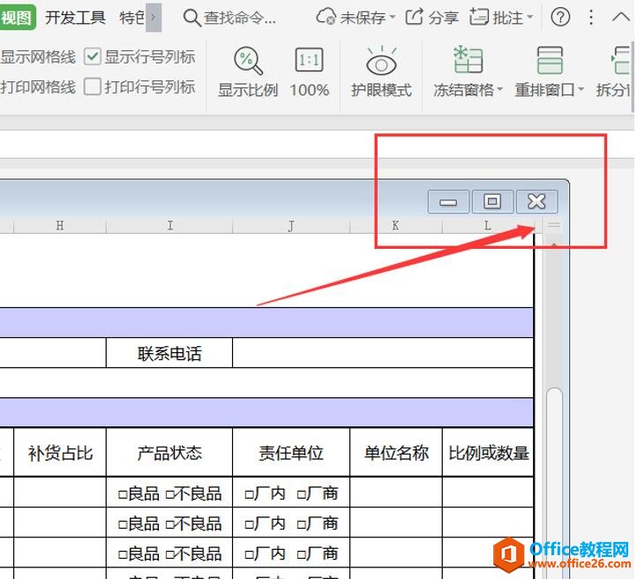The height and width of the screenshot is (579, 637).
Task: Expand the 冻结窗格 dropdown arrow
Action: point(499,89)
